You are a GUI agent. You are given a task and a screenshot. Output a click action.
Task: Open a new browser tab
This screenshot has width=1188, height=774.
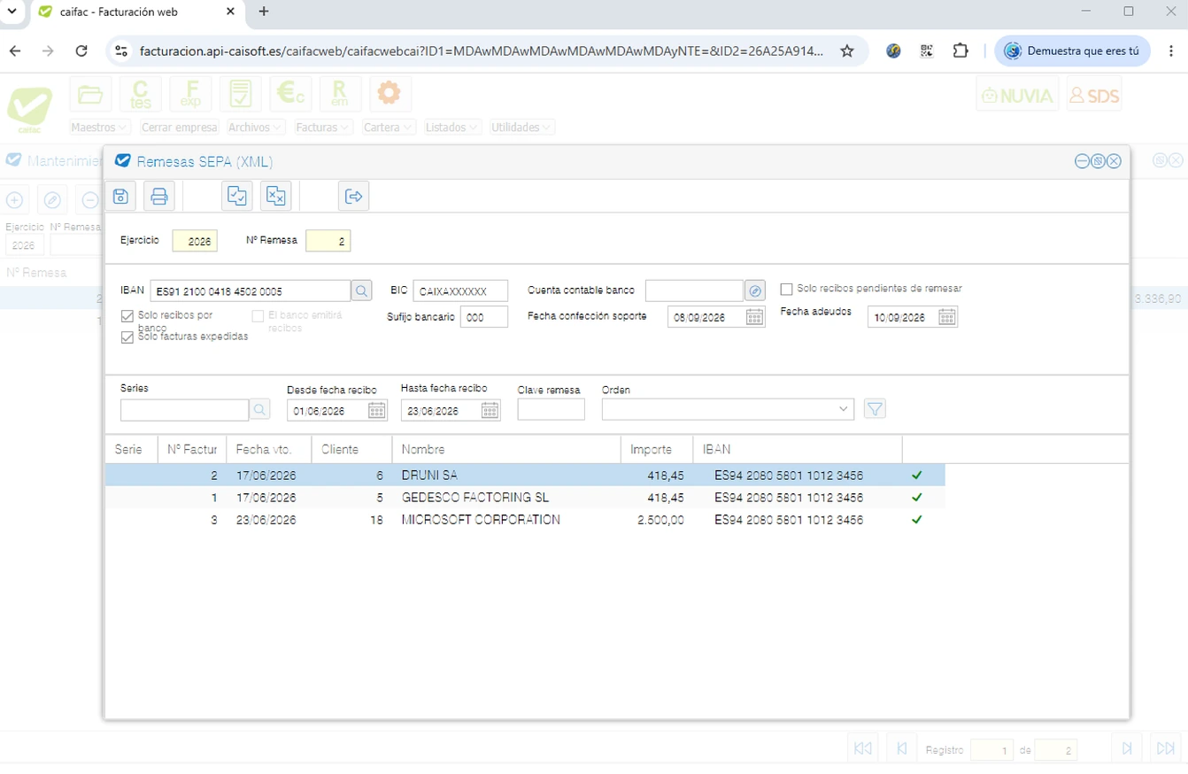point(263,12)
